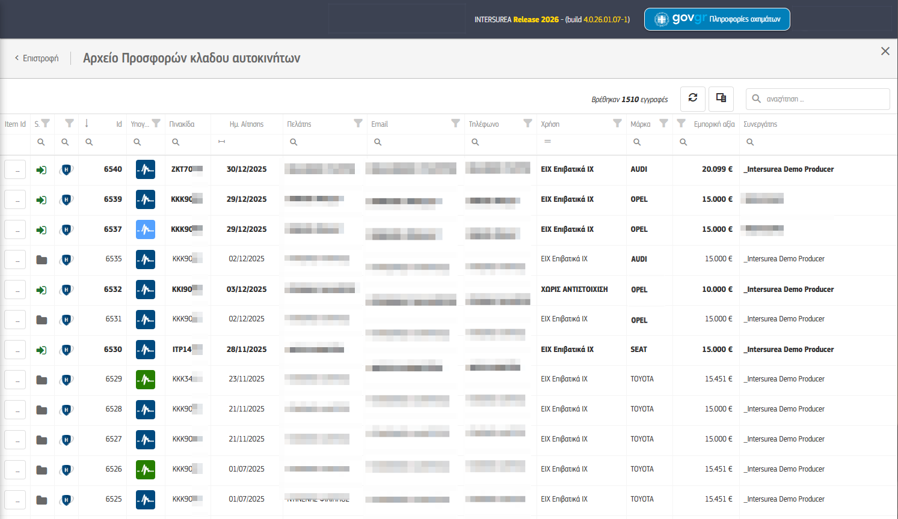Image resolution: width=898 pixels, height=519 pixels.
Task: Click the dark blue pulse icon for offer 6530
Action: [x=146, y=350]
